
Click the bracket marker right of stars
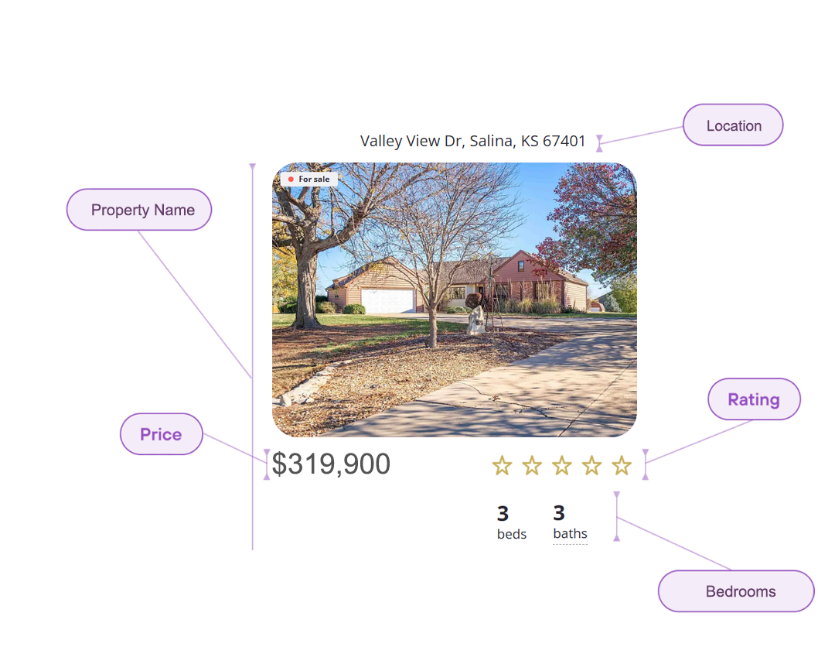pyautogui.click(x=645, y=464)
